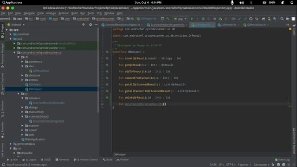Viewport: 297px width, 167px height.
Task: Expand the database folder
Action: point(22,75)
